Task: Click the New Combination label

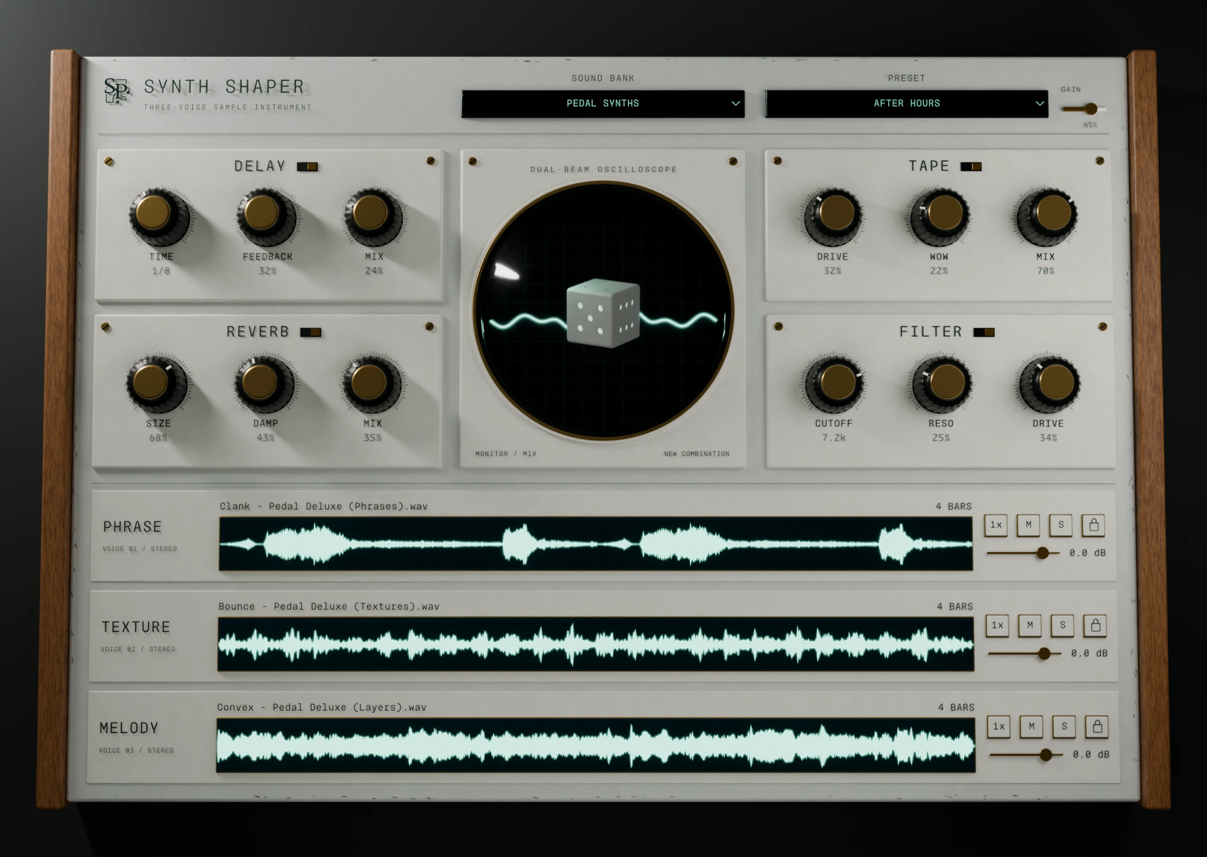Action: pos(697,454)
